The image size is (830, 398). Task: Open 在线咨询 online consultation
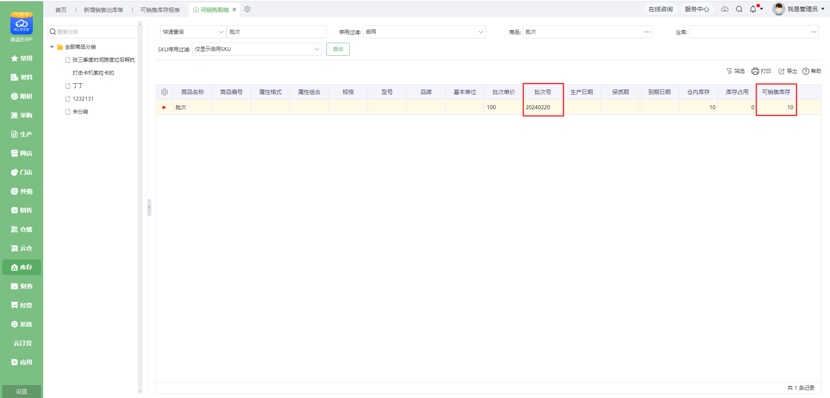(x=661, y=9)
